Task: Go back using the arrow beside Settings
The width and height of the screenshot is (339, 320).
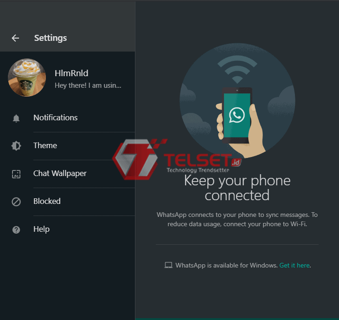Action: [15, 38]
